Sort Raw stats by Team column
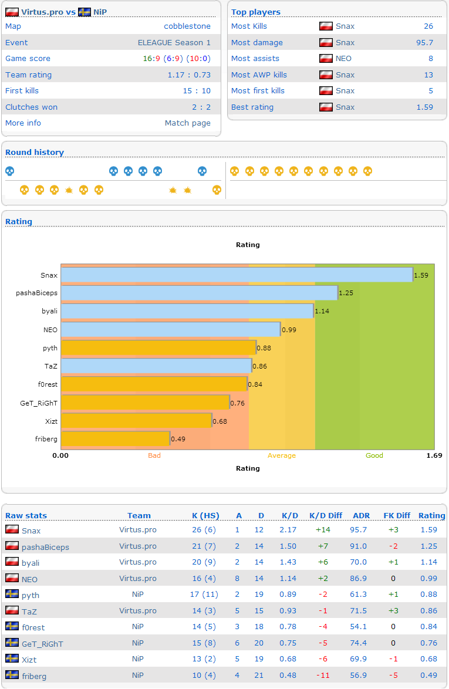This screenshot has height=689, width=449. click(x=139, y=515)
